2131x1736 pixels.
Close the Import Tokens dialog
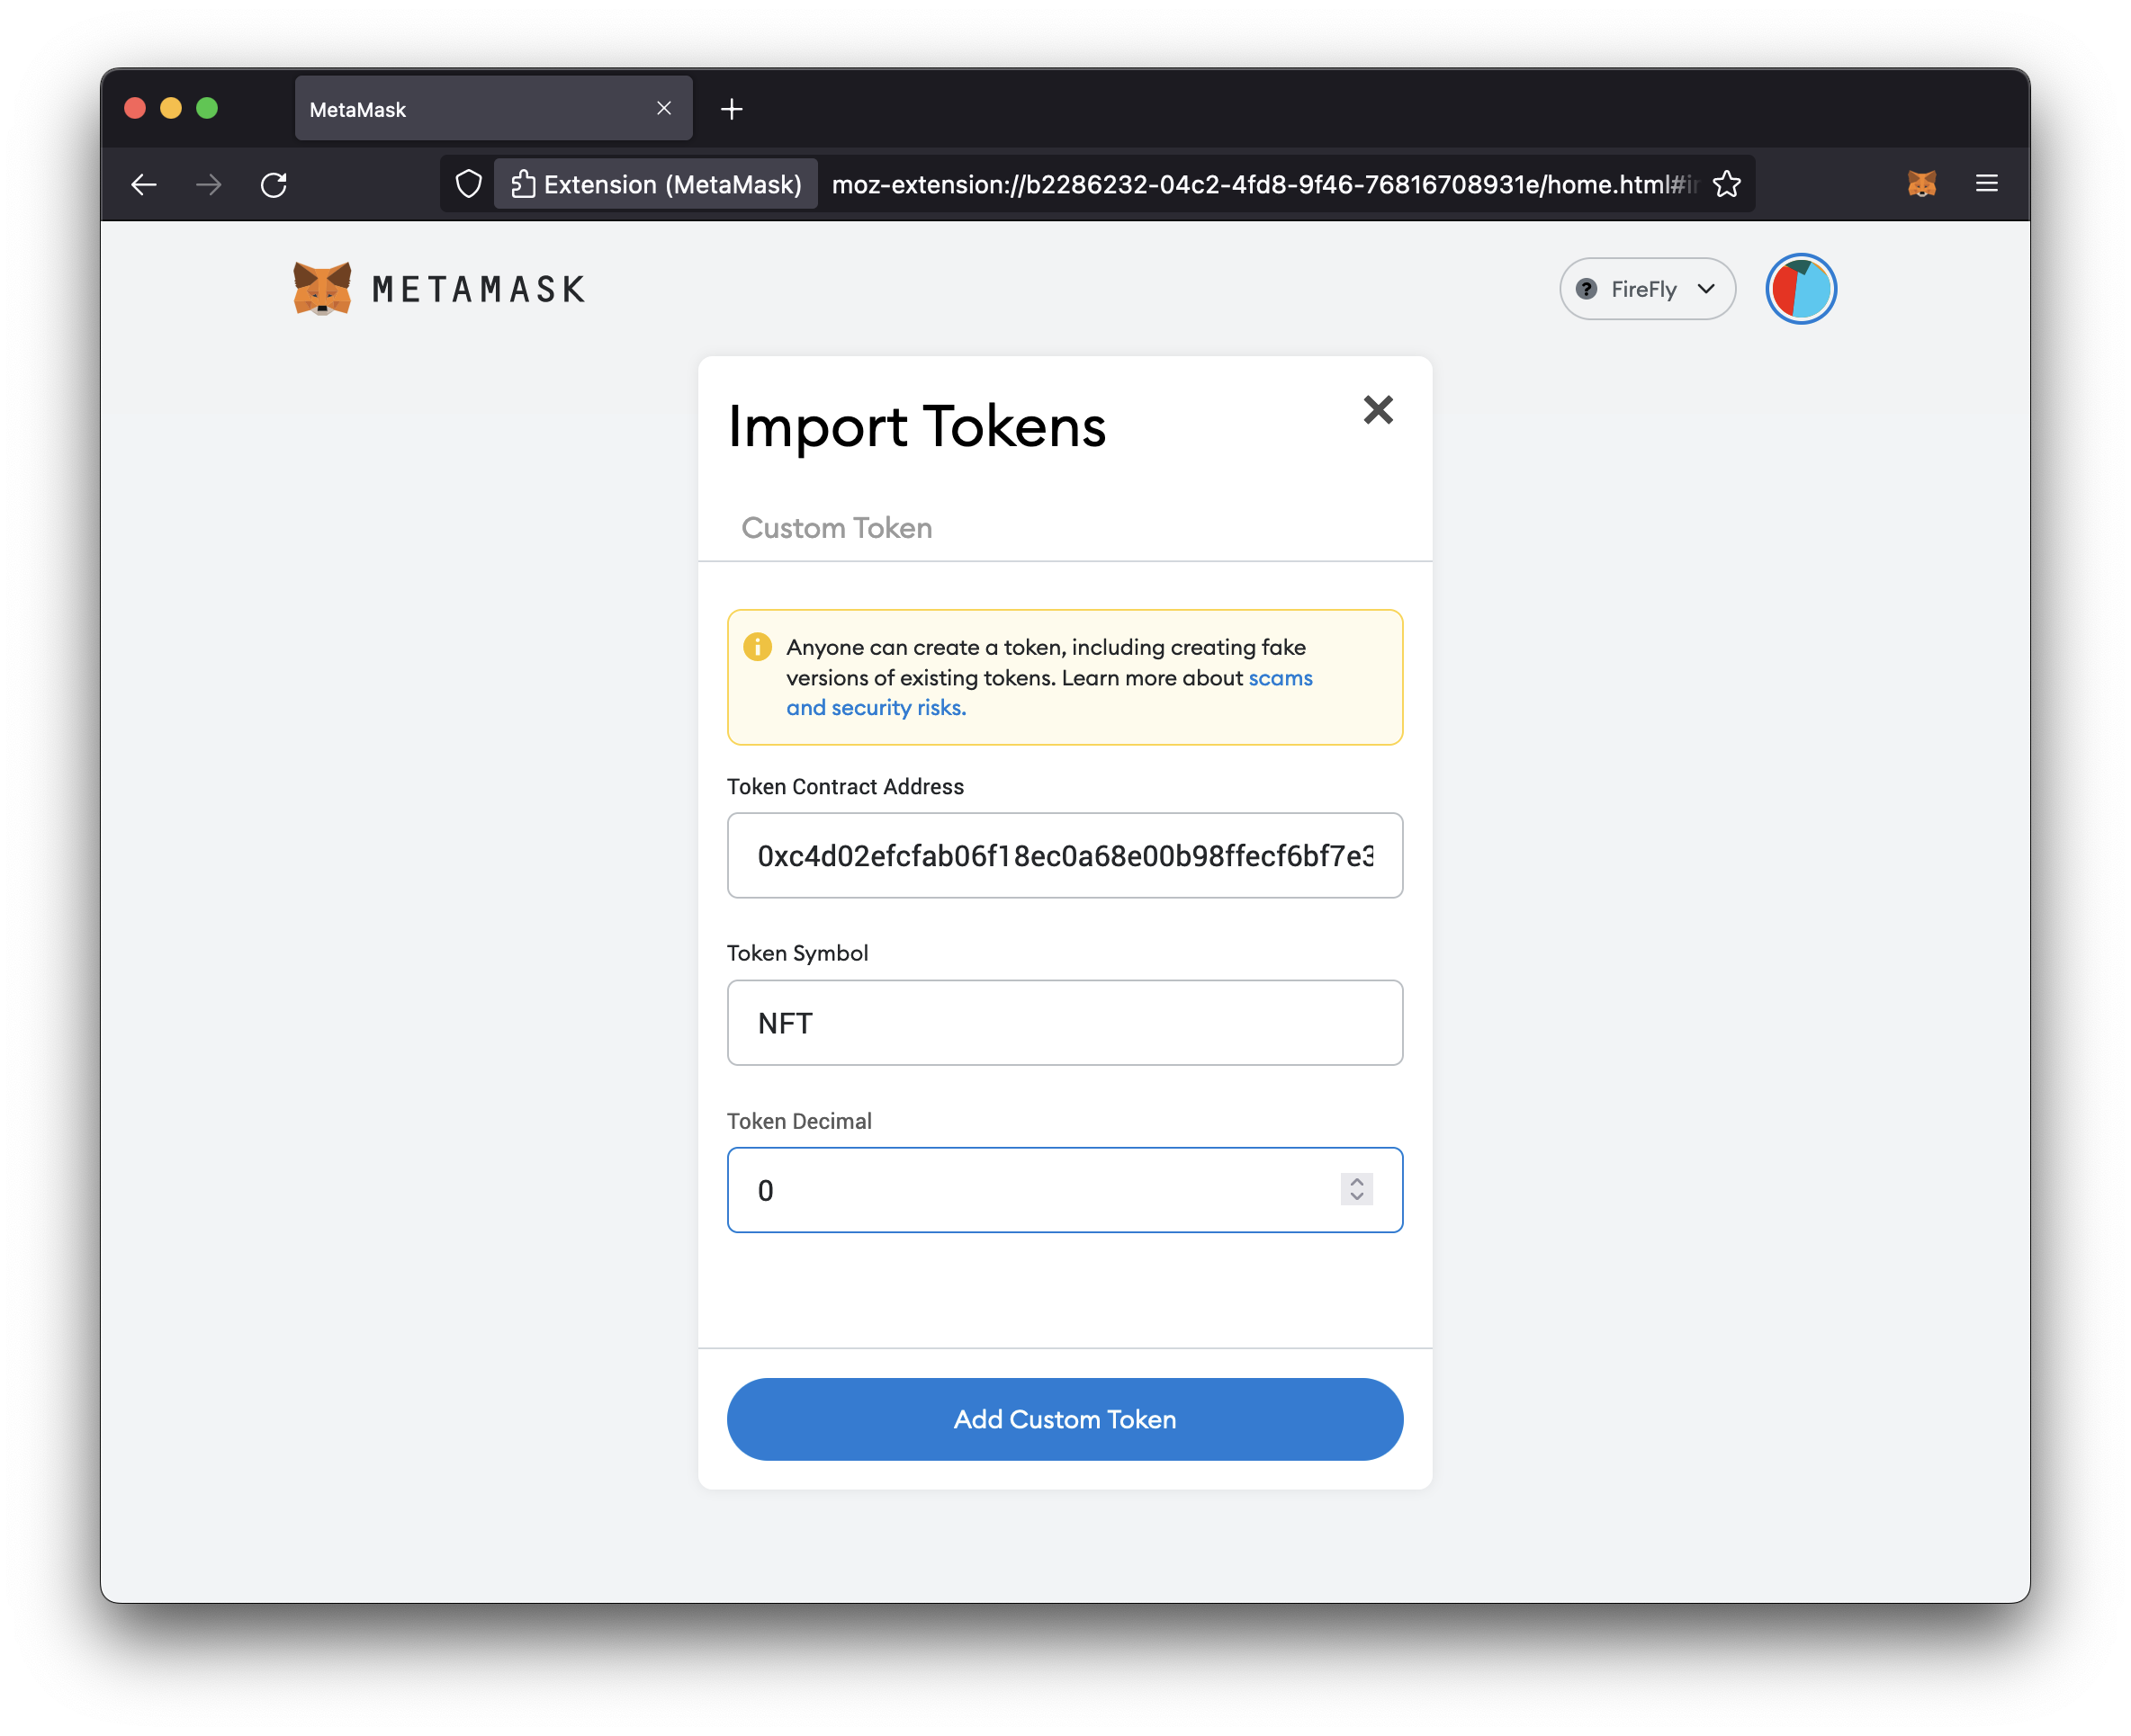[x=1377, y=408]
